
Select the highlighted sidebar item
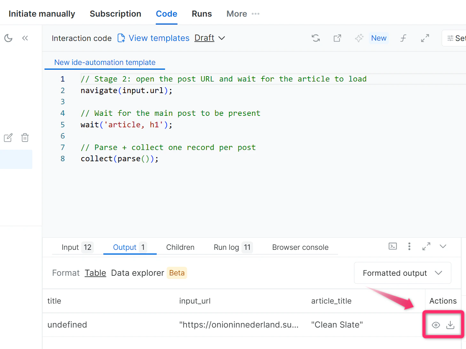click(16, 159)
